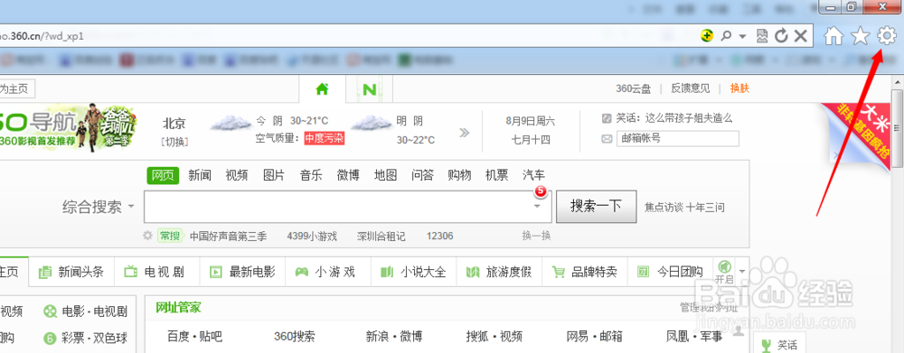
Task: Open 电视剧 navigation tab
Action: 156,272
